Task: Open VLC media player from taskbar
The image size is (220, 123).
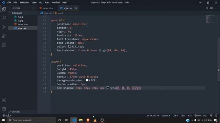Action: click(x=95, y=120)
